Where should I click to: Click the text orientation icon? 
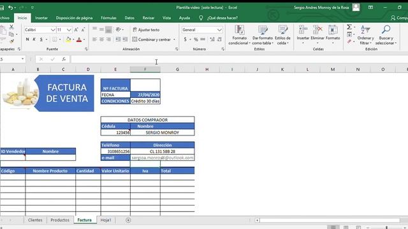click(x=119, y=29)
